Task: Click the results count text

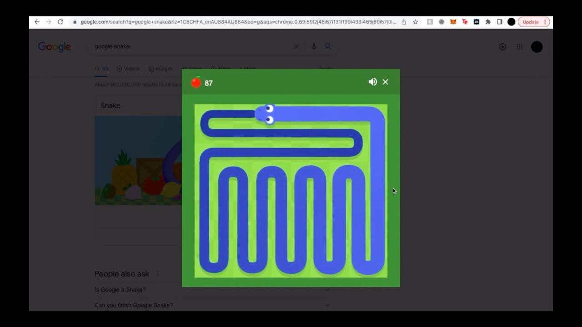Action: pyautogui.click(x=138, y=85)
